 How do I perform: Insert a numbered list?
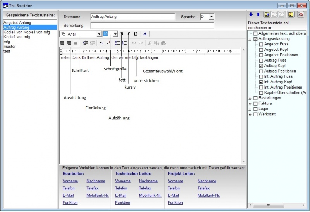point(124,43)
